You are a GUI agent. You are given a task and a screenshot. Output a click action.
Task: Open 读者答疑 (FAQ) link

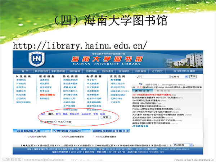point(120,91)
